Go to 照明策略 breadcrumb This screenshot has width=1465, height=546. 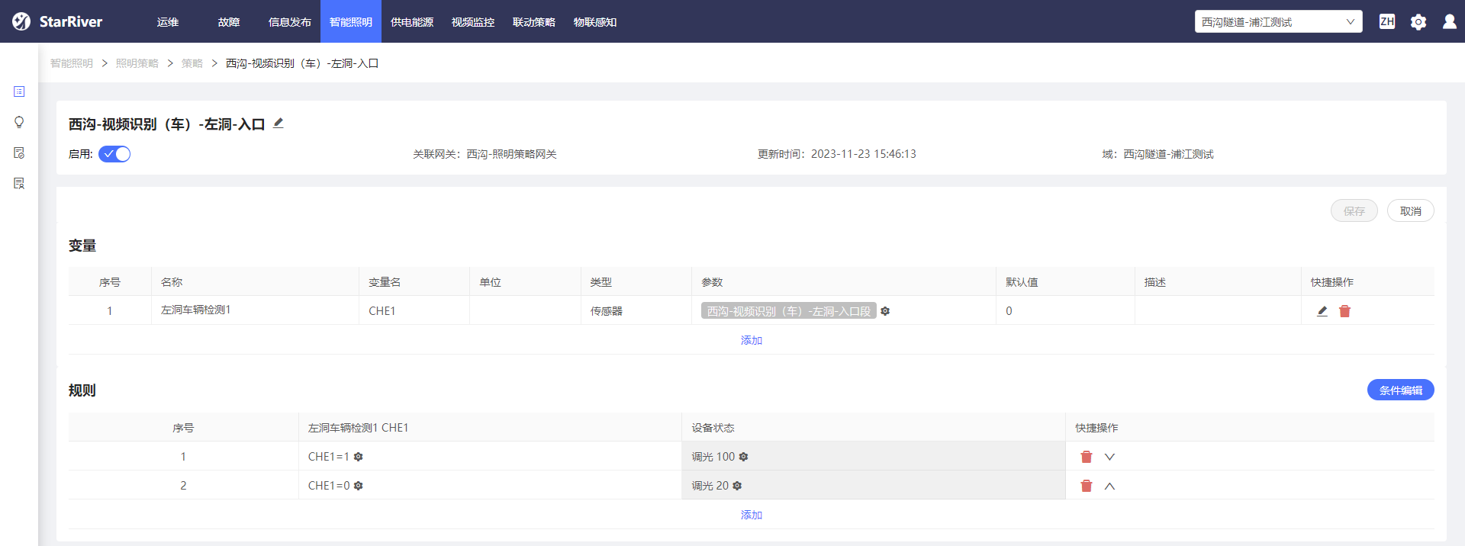tap(137, 63)
